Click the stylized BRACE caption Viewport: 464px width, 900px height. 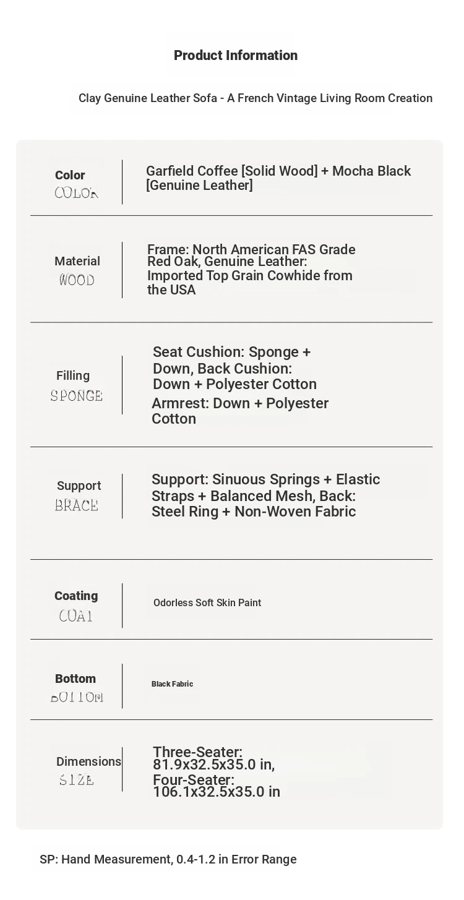click(77, 505)
